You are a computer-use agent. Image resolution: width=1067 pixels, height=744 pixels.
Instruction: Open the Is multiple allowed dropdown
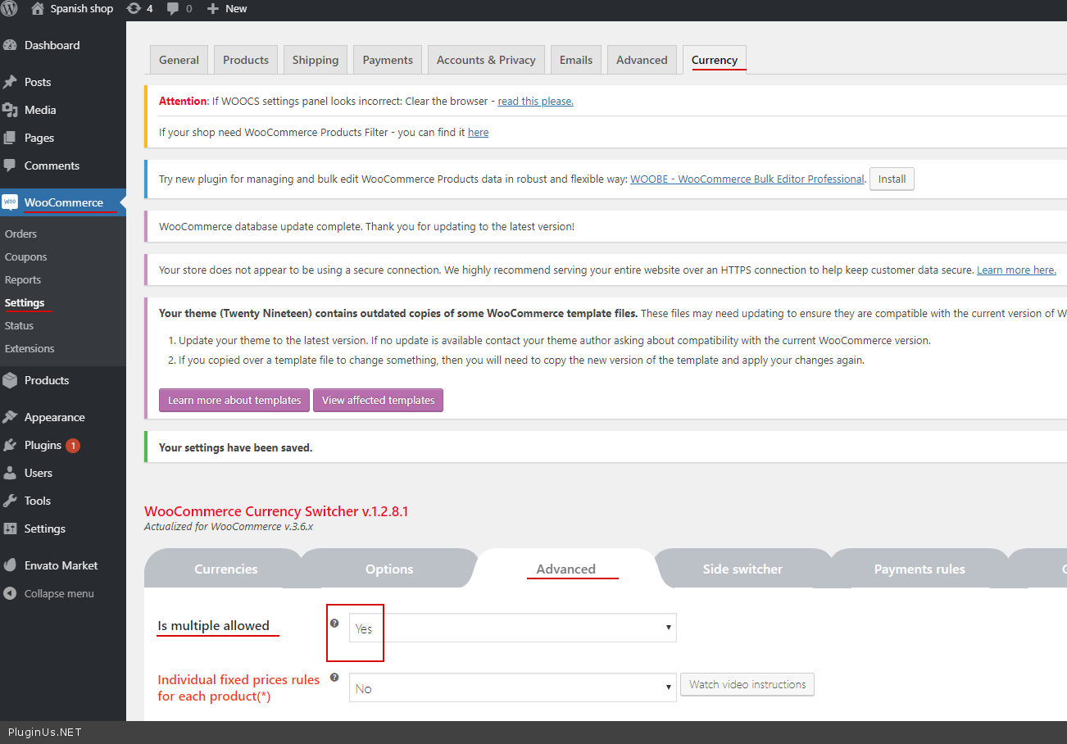(513, 628)
